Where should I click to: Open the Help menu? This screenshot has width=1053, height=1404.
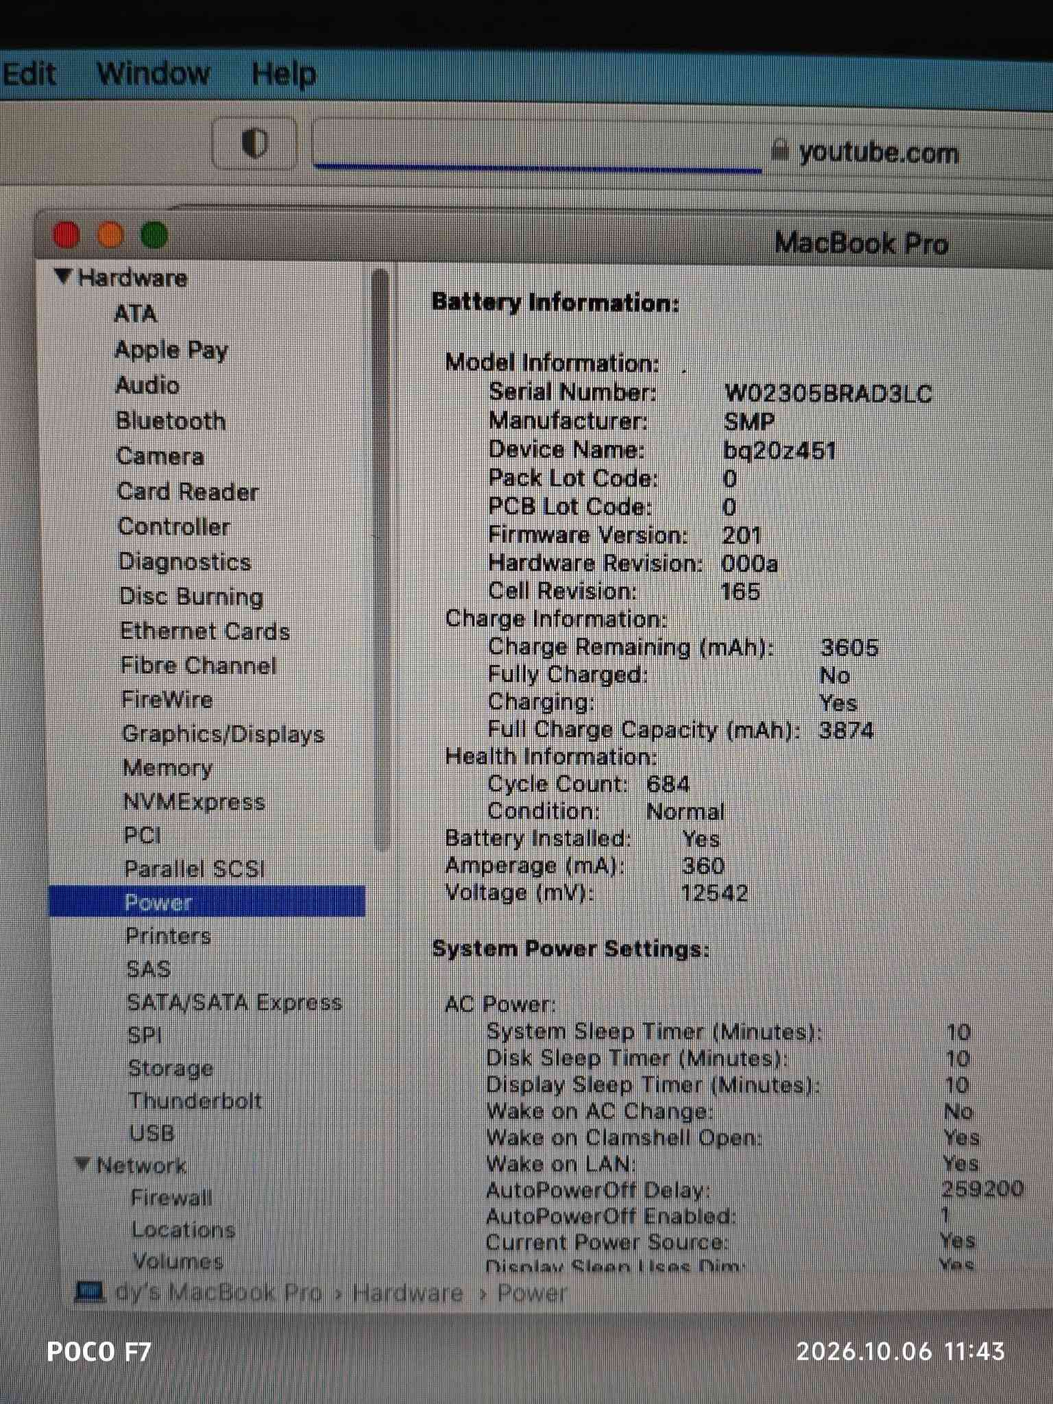(284, 75)
